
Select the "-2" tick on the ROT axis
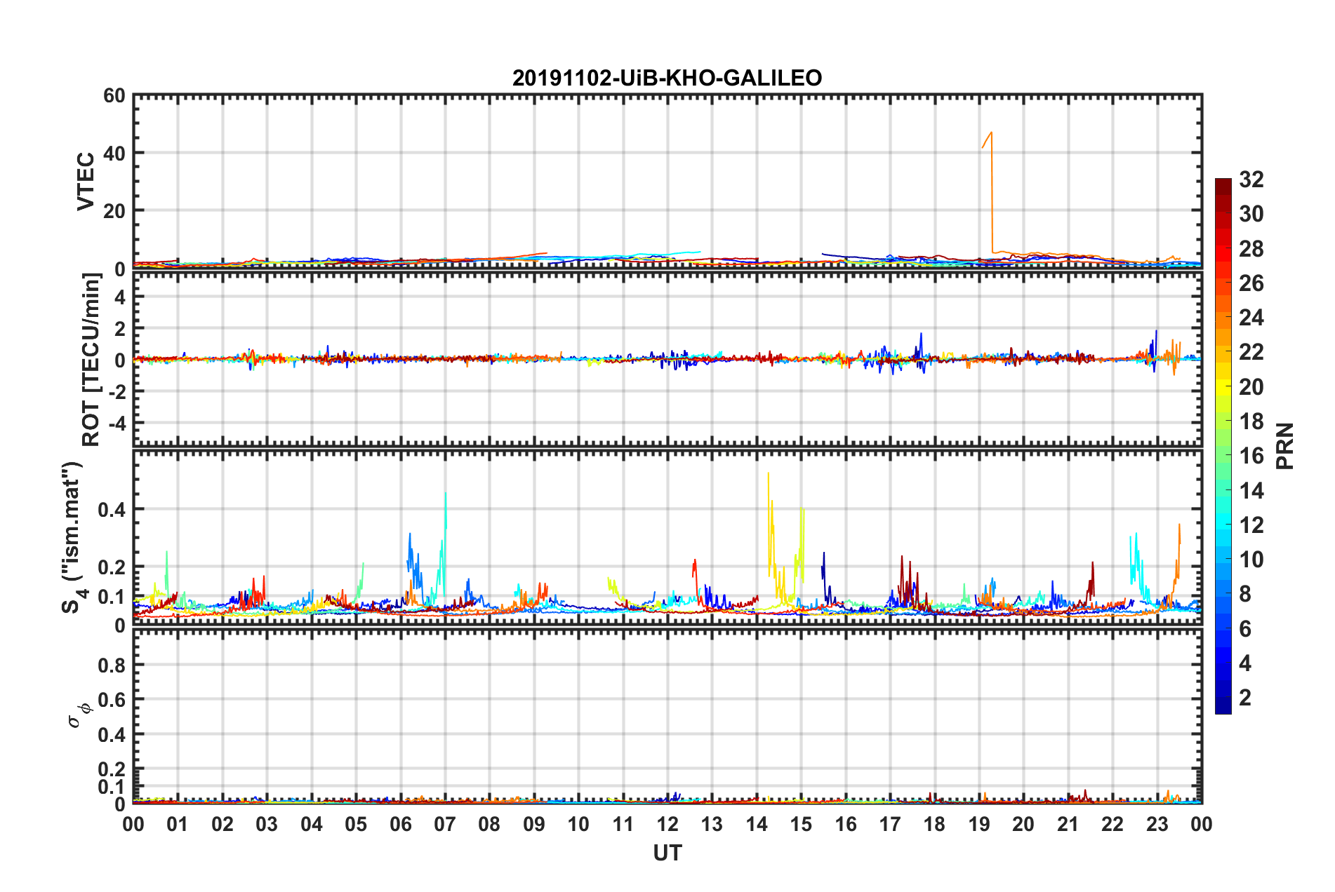tap(116, 391)
